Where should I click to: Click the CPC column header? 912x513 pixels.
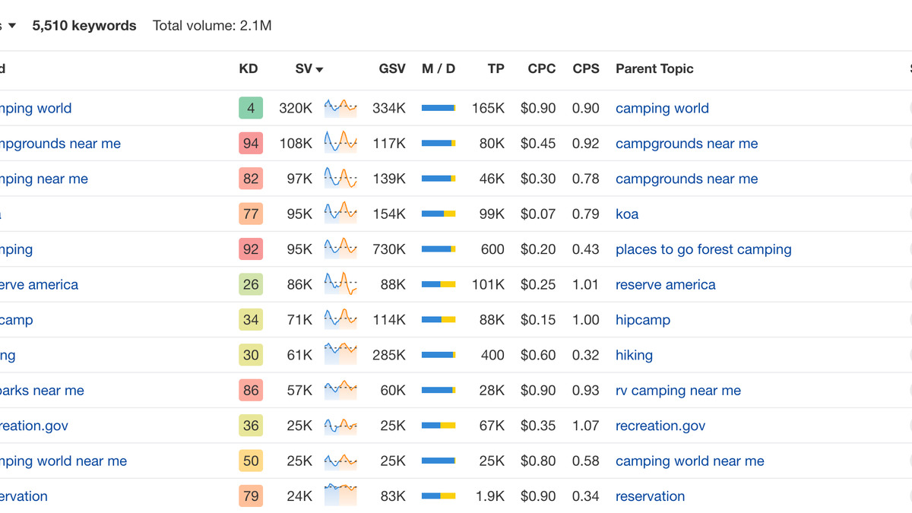[x=541, y=68]
